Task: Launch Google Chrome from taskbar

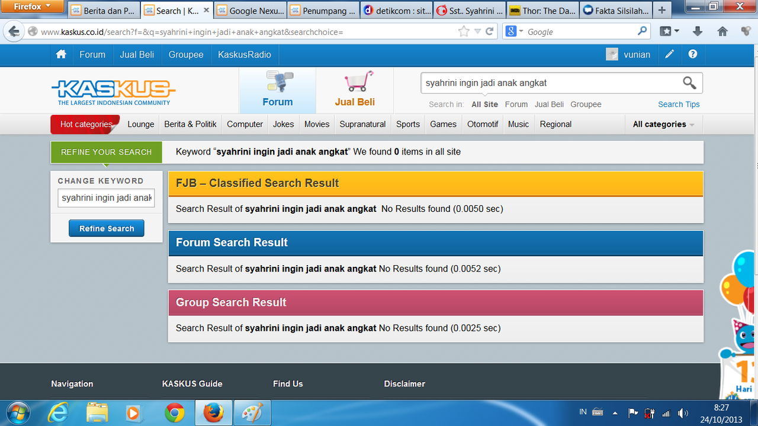Action: tap(174, 412)
